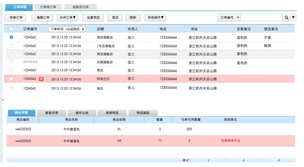Check the box for the 天猫旗舰店 order
Screen dimensions: 304x167
tap(11, 62)
